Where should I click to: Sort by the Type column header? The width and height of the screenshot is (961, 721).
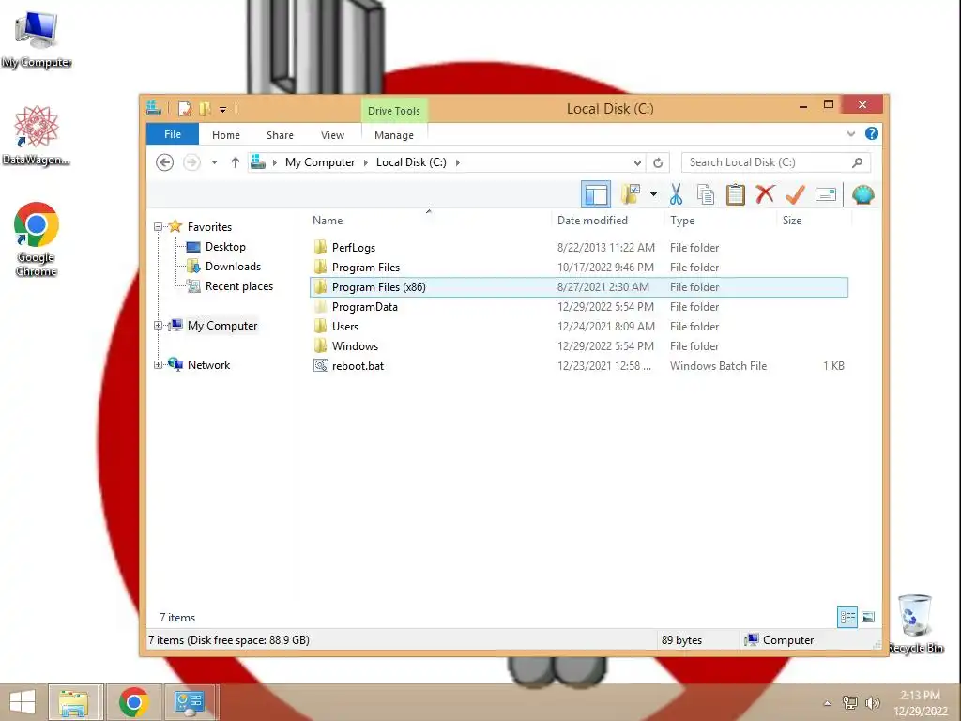[682, 220]
